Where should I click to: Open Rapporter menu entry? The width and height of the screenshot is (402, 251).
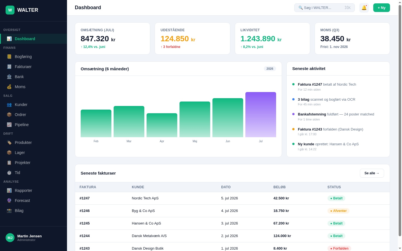pos(33,190)
